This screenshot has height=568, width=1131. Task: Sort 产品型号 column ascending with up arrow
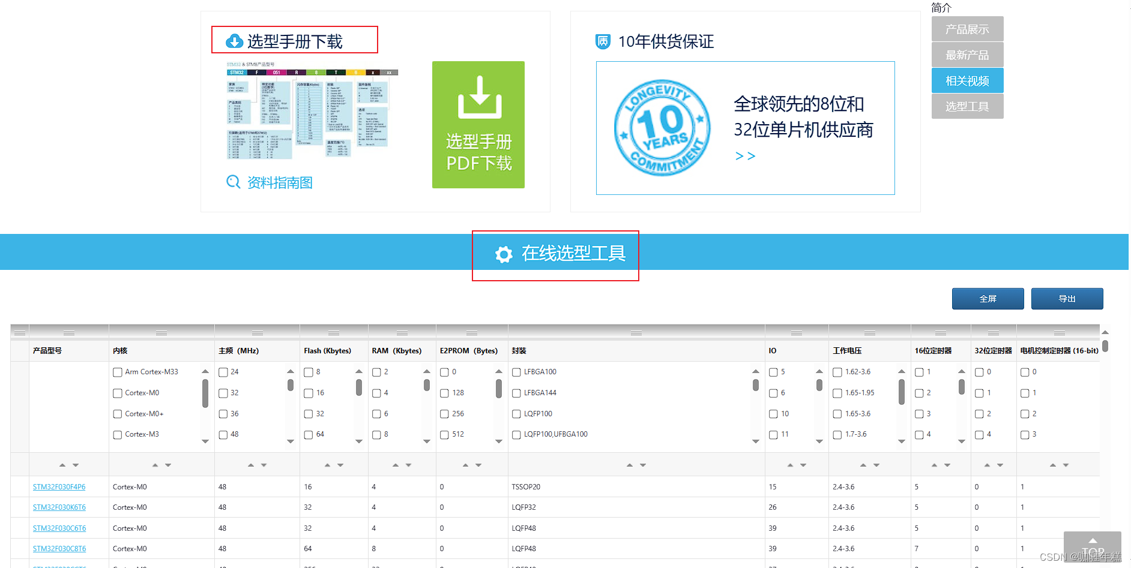[62, 465]
